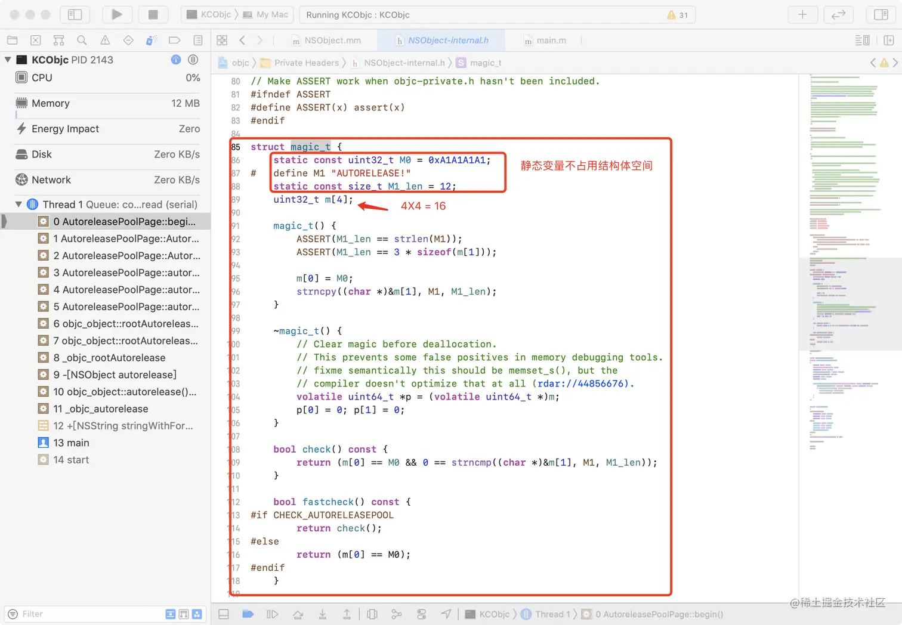Open the CPU gauge
Viewport: 902px width, 625px height.
pos(107,78)
